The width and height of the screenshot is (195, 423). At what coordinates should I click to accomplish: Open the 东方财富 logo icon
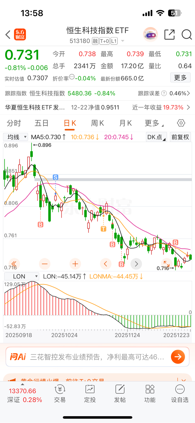[20, 35]
